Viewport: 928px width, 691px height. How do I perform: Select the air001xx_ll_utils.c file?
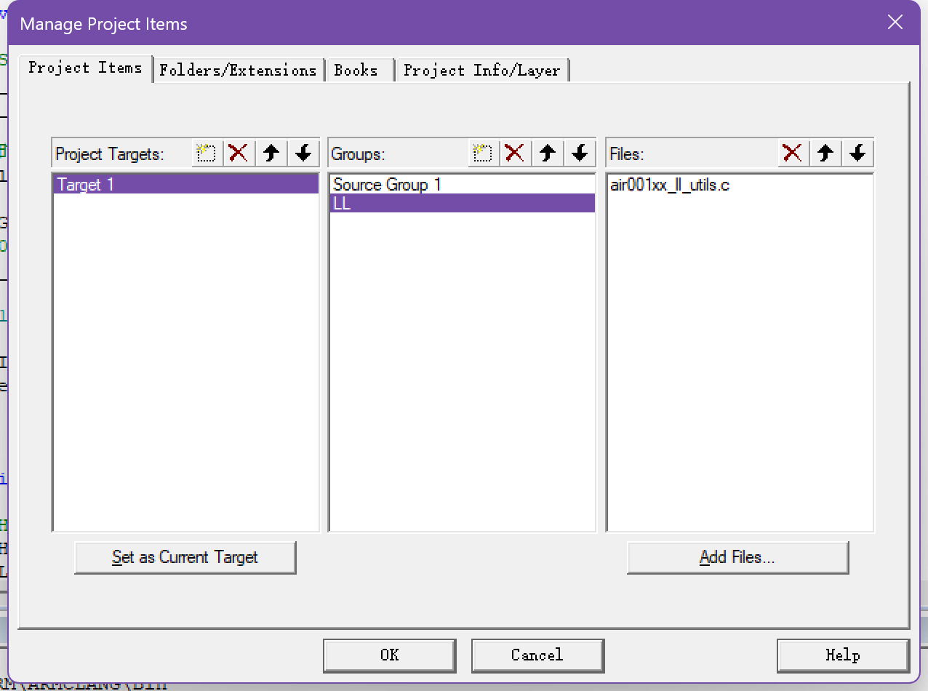pyautogui.click(x=670, y=185)
